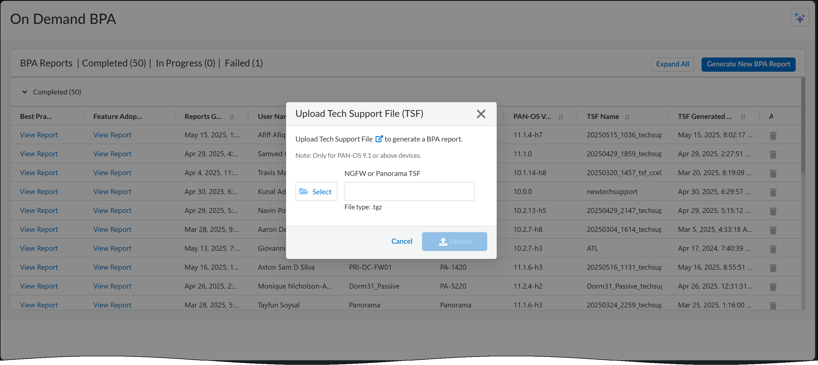Click the folder Select button
The image size is (818, 365).
(x=316, y=191)
